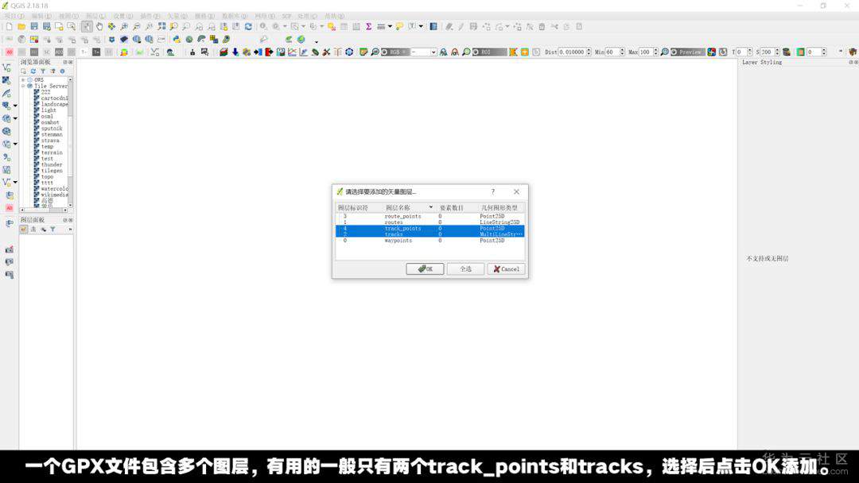Click in the S value field showing 200
This screenshot has width=859, height=483.
[767, 52]
